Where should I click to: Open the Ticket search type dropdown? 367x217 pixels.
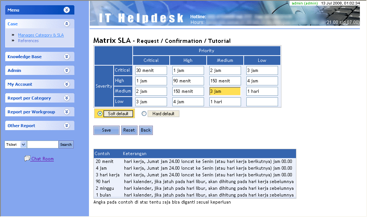pyautogui.click(x=23, y=145)
